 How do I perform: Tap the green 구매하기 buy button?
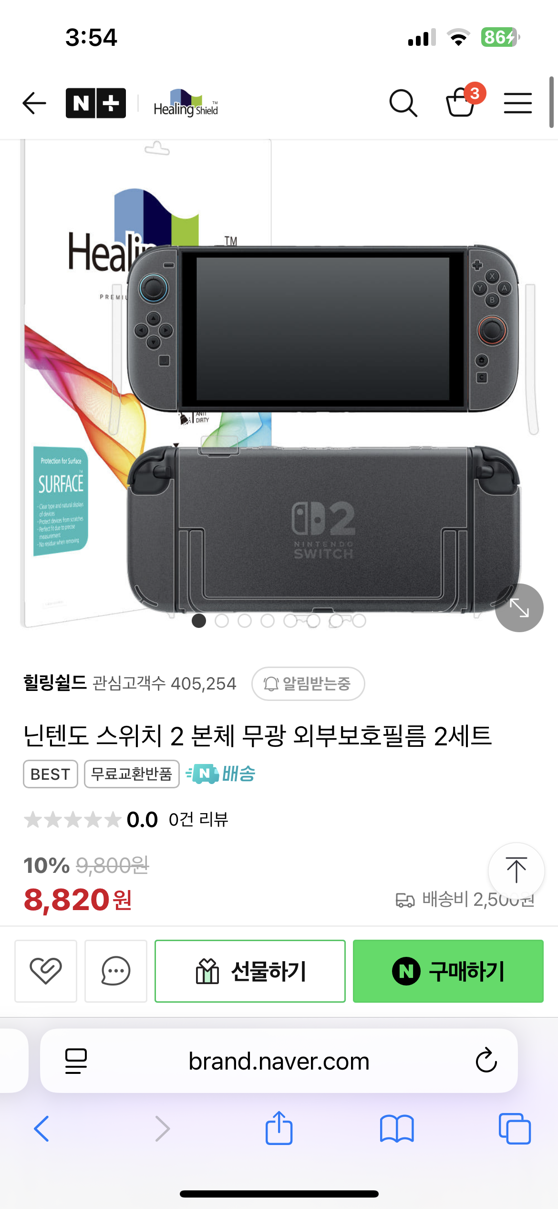[448, 971]
